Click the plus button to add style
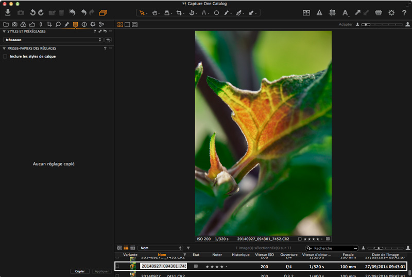Viewport: 412px width, 277px height. pos(108,40)
